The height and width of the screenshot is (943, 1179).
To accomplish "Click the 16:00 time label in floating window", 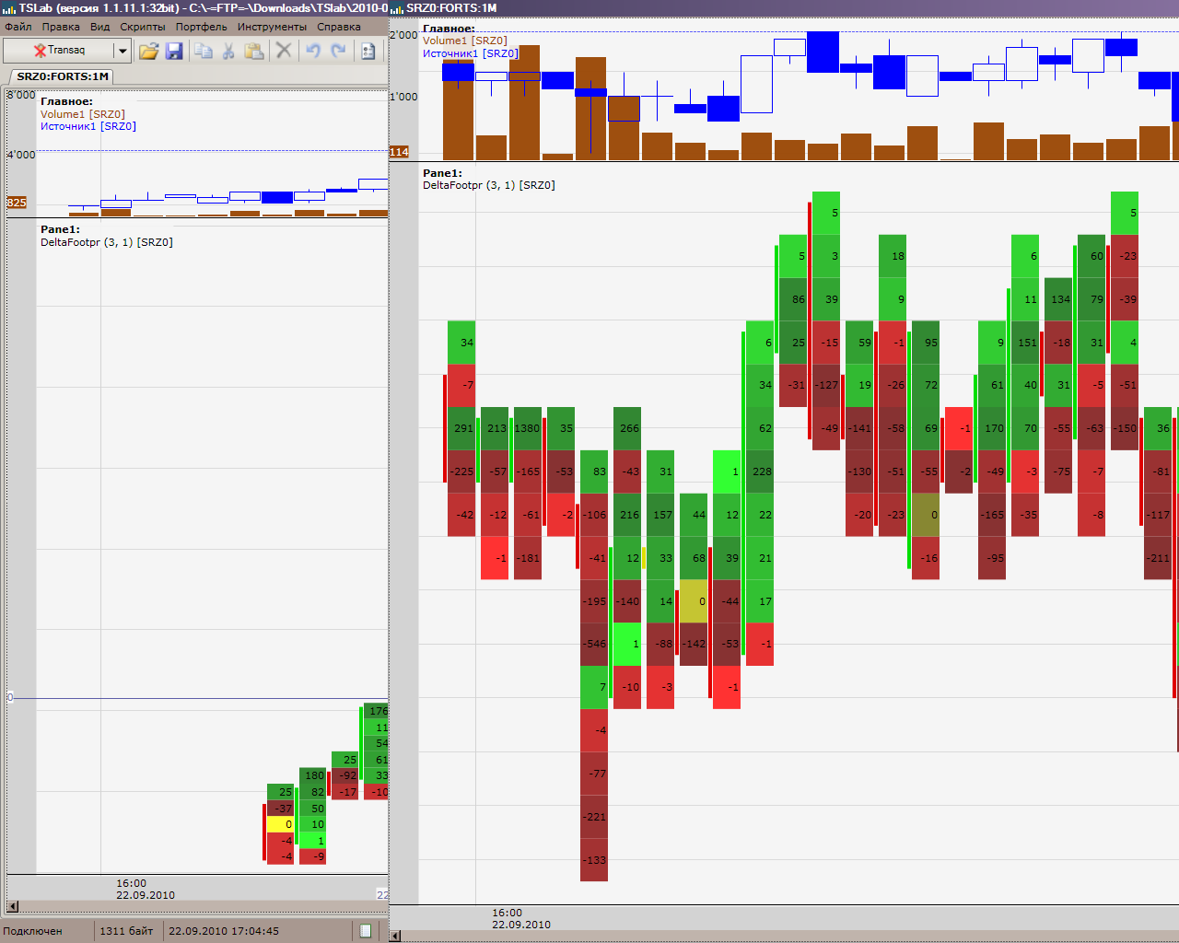I will pos(507,913).
